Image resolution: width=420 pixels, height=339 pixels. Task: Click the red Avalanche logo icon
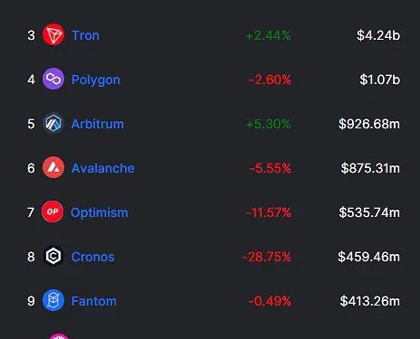(53, 167)
